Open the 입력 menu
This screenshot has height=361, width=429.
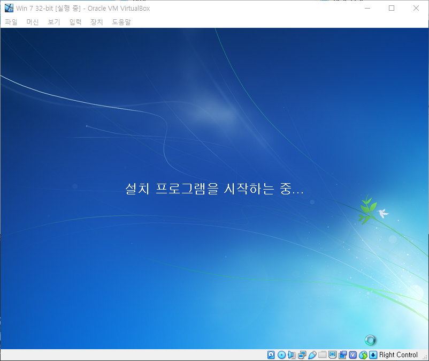coord(75,22)
